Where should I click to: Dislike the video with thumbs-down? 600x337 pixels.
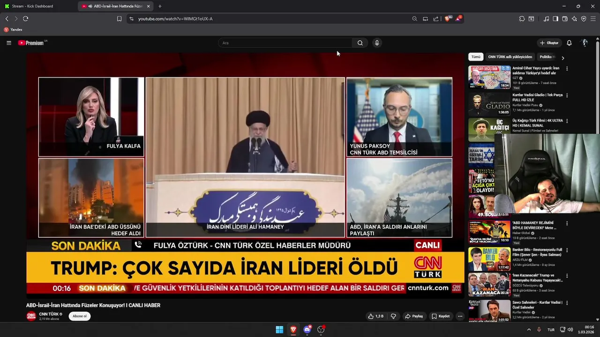coord(393,316)
